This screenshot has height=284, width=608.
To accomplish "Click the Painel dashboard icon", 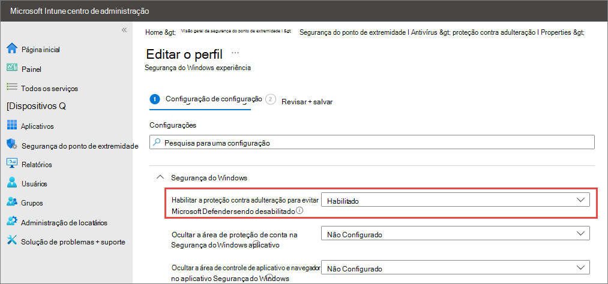I will tap(12, 68).
